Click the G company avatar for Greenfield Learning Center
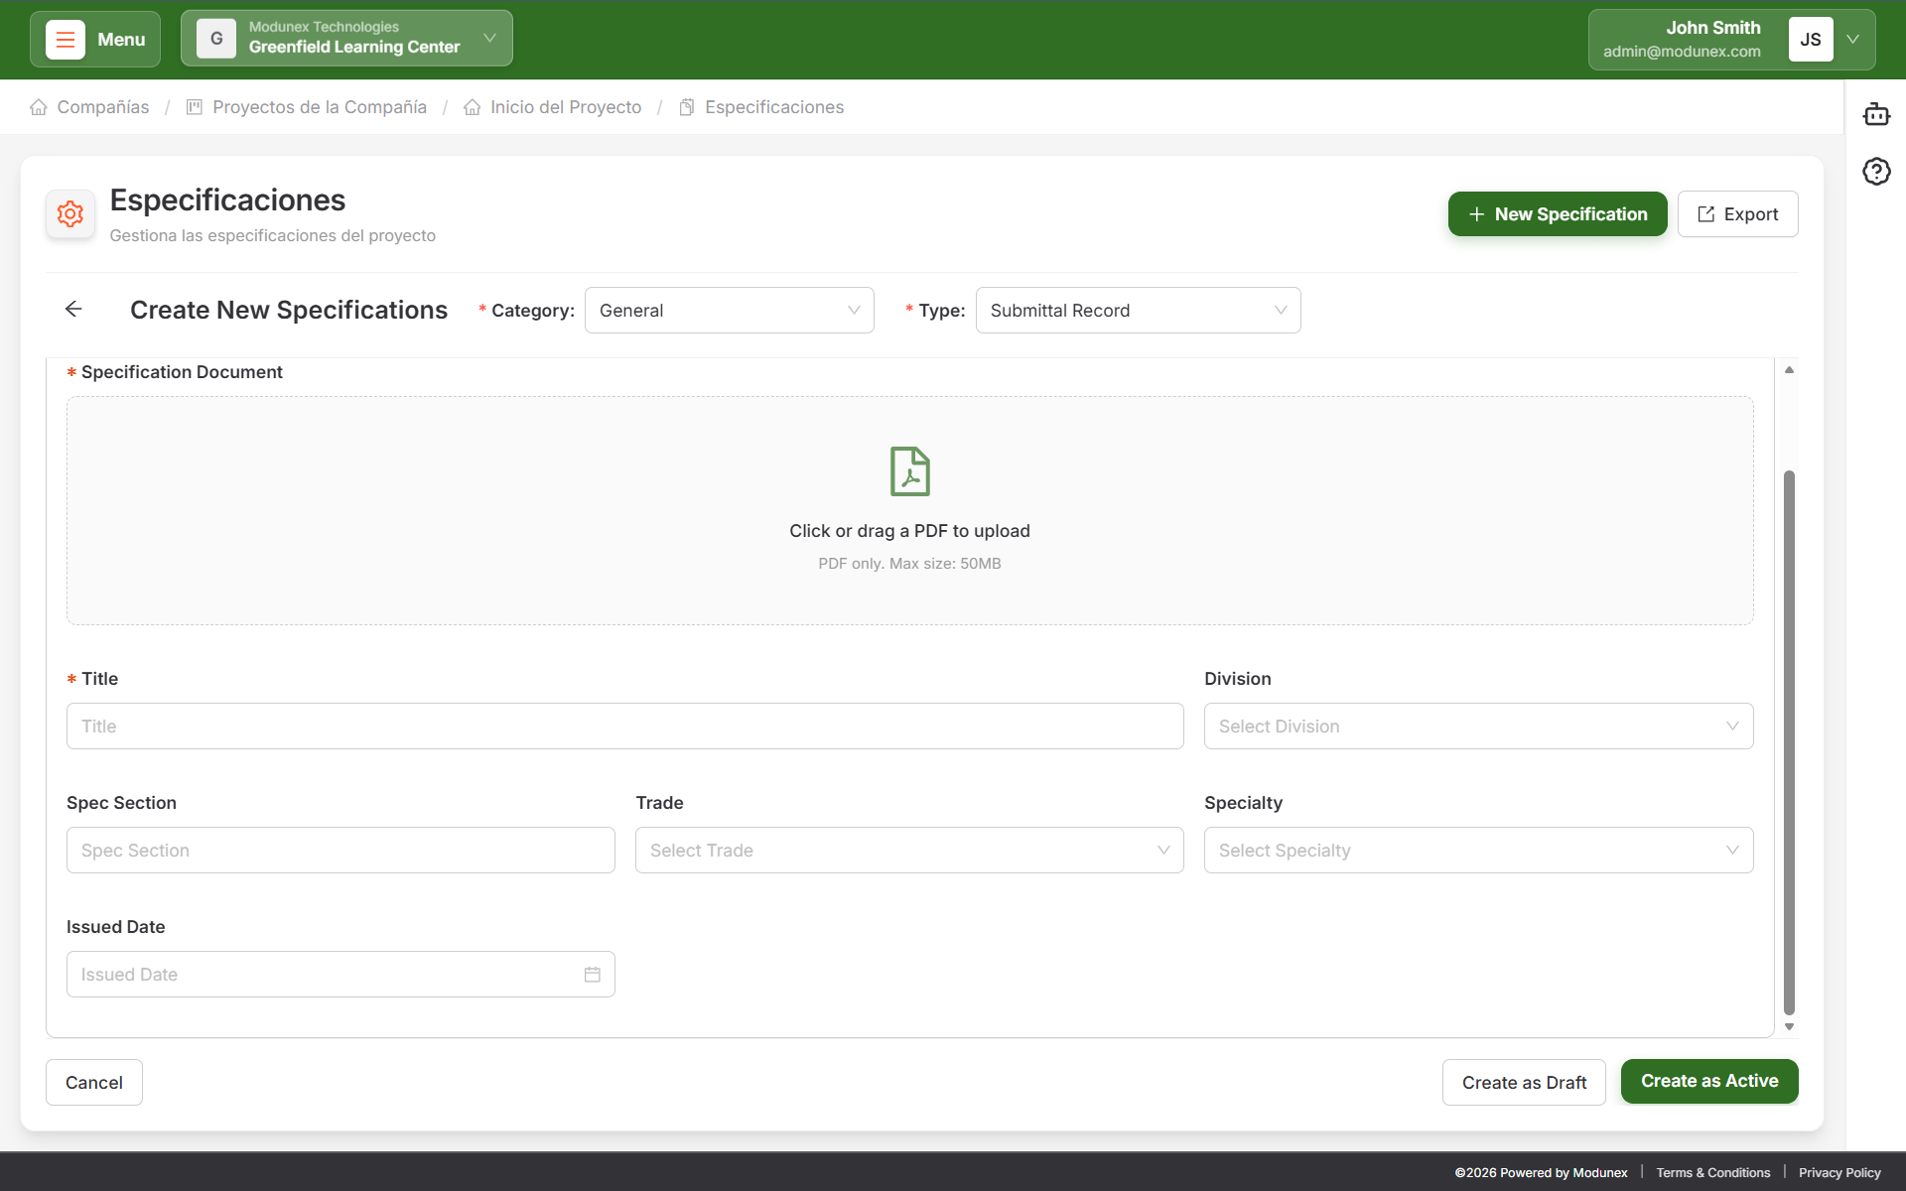Image resolution: width=1906 pixels, height=1191 pixels. 214,38
